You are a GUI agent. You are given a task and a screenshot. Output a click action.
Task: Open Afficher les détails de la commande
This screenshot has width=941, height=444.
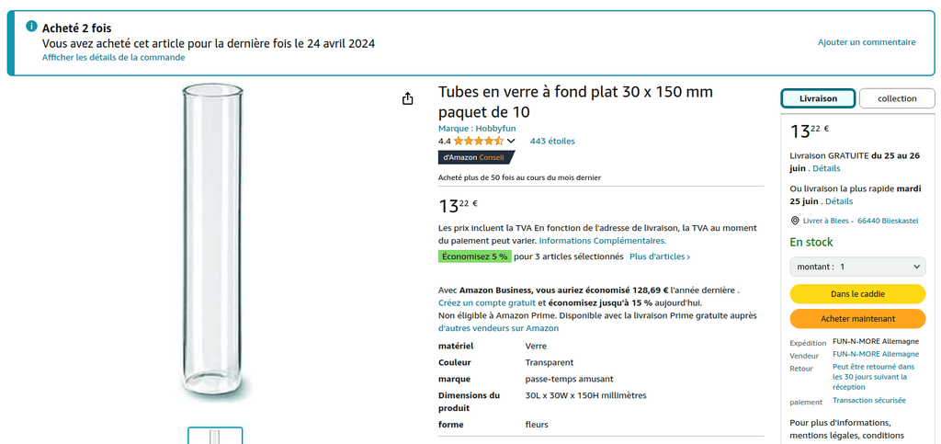click(x=113, y=58)
